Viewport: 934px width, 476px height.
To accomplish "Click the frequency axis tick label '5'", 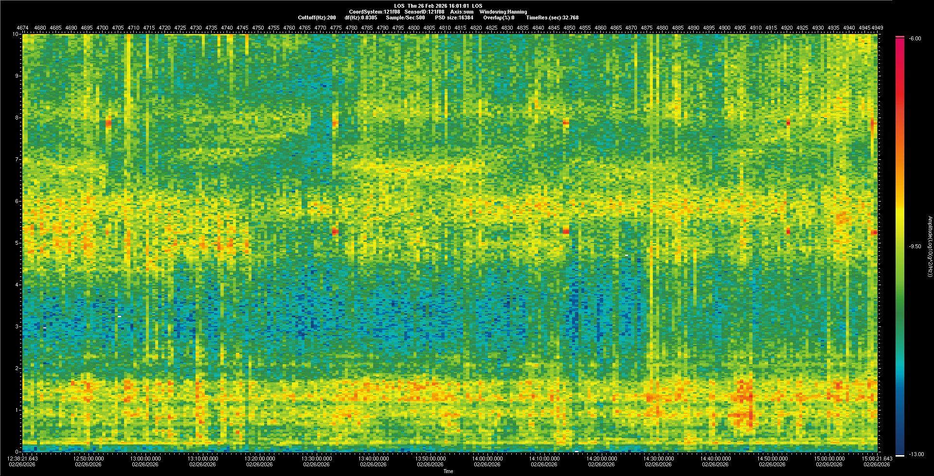I will tap(18, 243).
